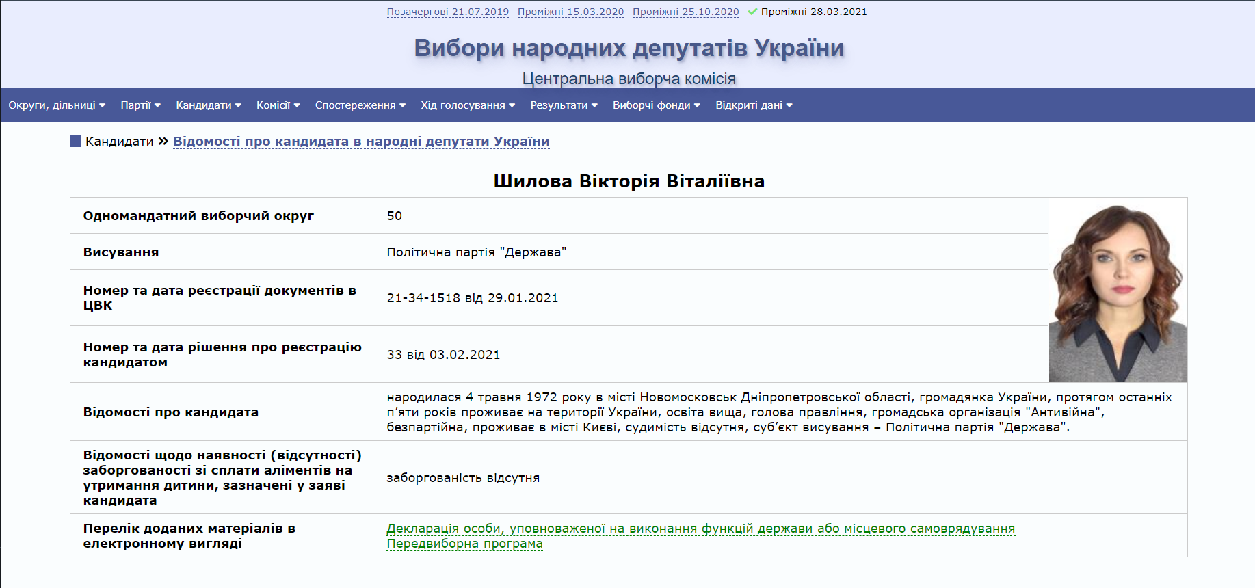1255x588 pixels.
Task: Expand the Кандидати menu in the navbar
Action: coord(209,105)
